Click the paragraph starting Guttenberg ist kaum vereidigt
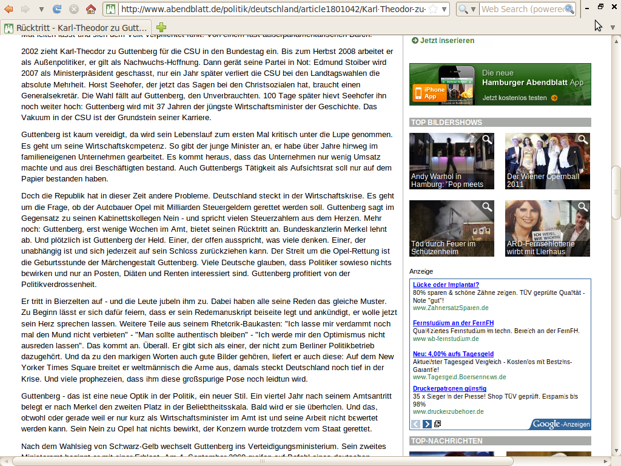 [208, 157]
